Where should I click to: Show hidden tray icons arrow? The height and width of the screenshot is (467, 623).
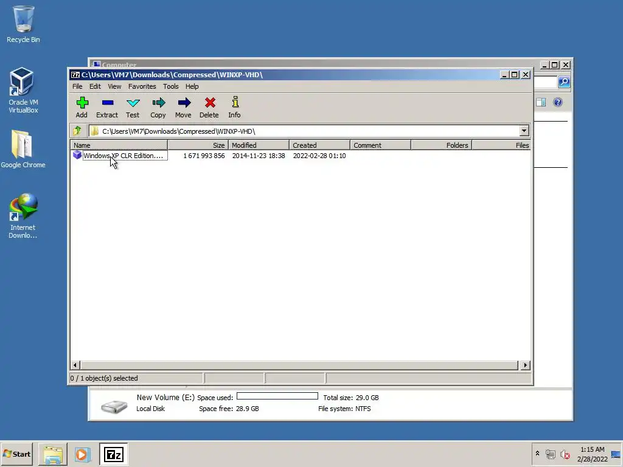[538, 453]
